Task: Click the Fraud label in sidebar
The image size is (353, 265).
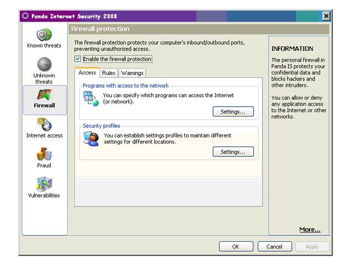Action: point(44,166)
